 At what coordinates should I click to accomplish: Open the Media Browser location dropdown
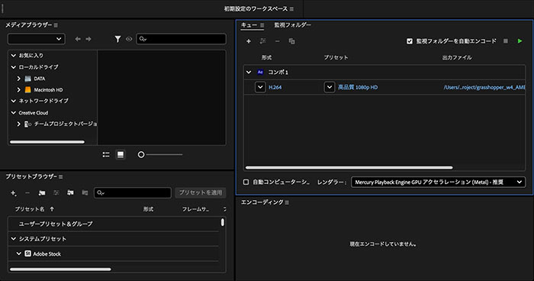36,39
